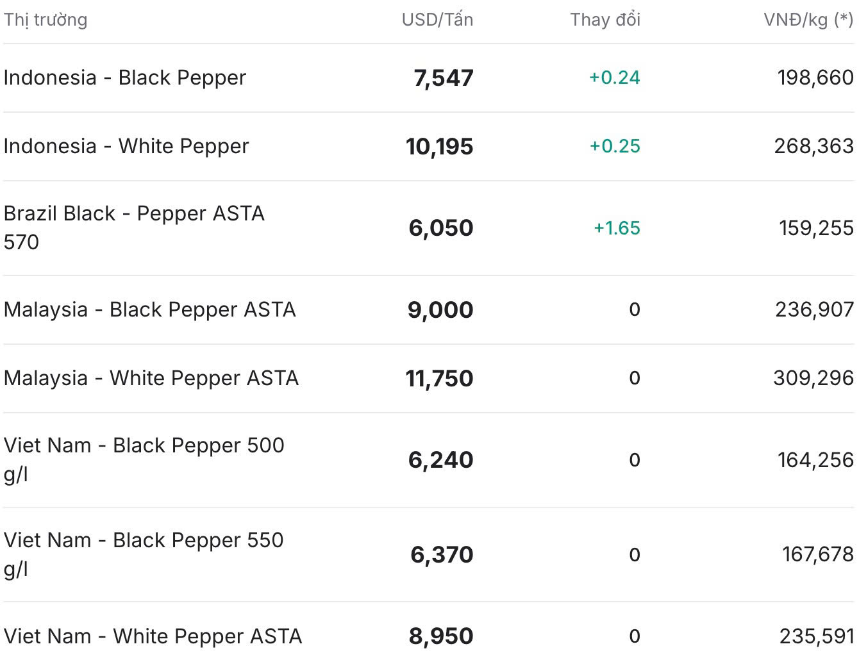Screen dimensions: 859x660
Task: Click the 7,547 USD price value
Action: (444, 78)
